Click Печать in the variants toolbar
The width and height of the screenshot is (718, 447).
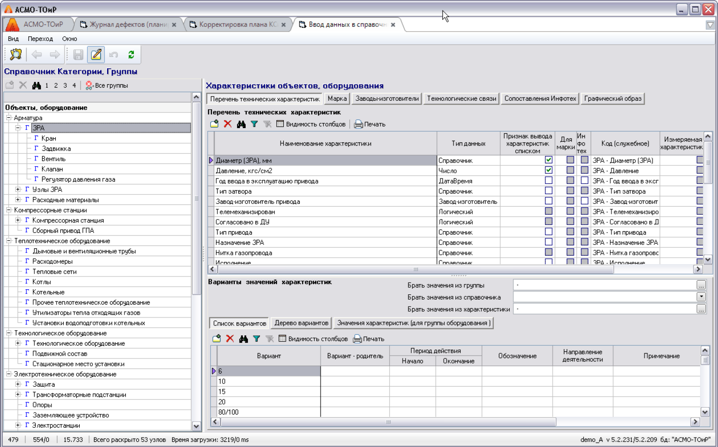pos(369,339)
